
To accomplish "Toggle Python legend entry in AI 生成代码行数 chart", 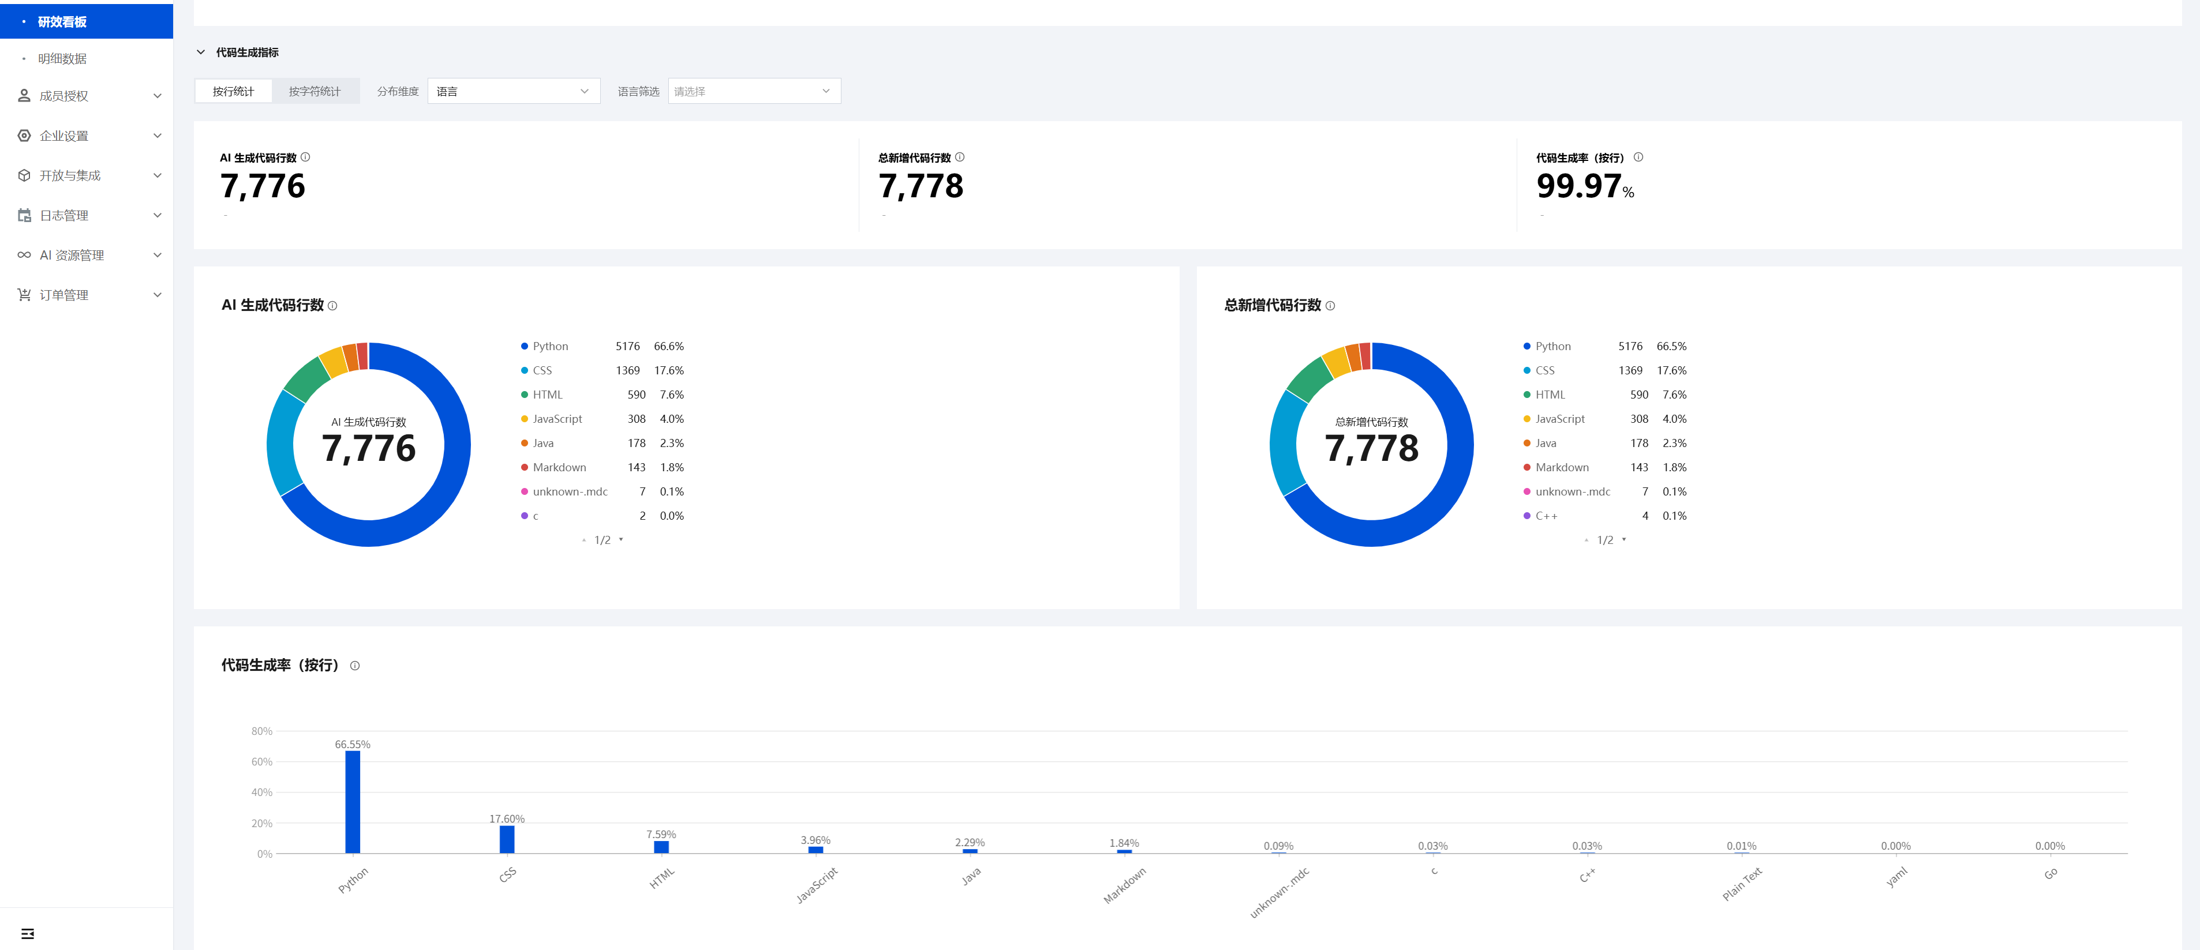I will coord(549,347).
